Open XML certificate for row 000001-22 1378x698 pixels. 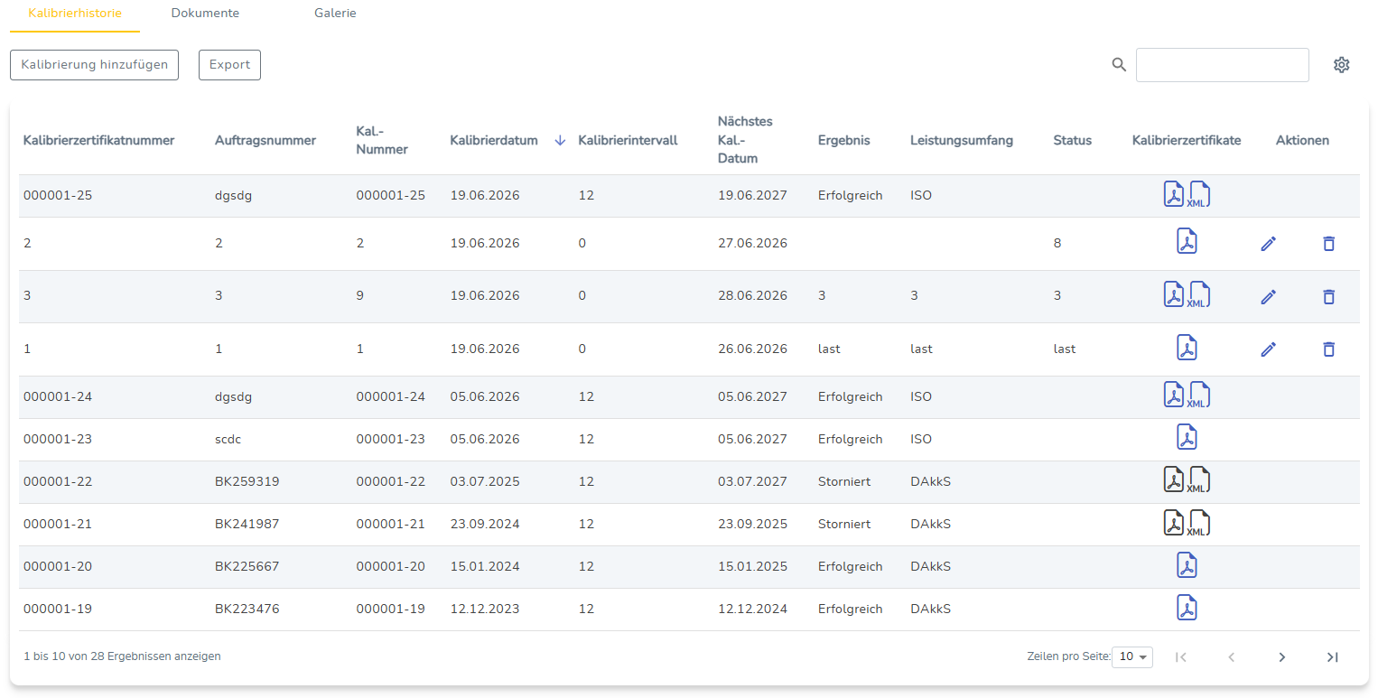tap(1199, 480)
